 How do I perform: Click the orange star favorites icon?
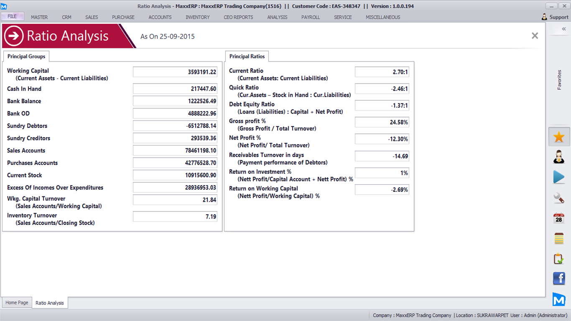[559, 137]
